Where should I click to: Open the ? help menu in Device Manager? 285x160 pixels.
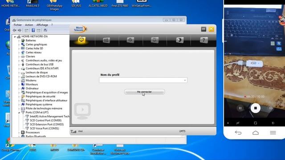pyautogui.click(x=52, y=25)
